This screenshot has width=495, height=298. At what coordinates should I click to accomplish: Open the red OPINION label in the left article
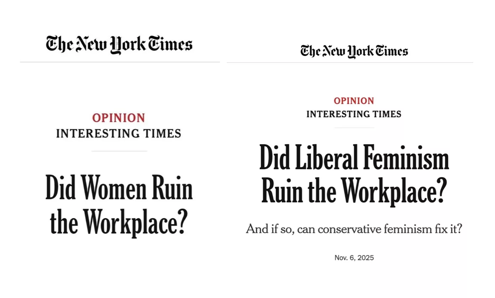pos(119,118)
